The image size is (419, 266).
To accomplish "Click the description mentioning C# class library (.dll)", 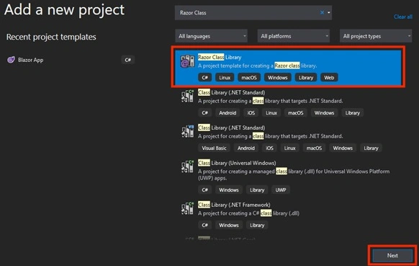I will 248,213.
